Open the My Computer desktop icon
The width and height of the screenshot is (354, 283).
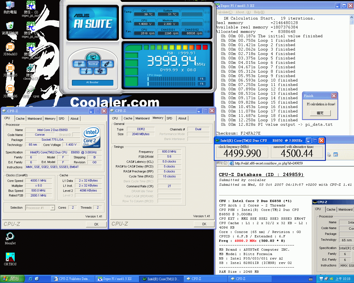pyautogui.click(x=10, y=7)
